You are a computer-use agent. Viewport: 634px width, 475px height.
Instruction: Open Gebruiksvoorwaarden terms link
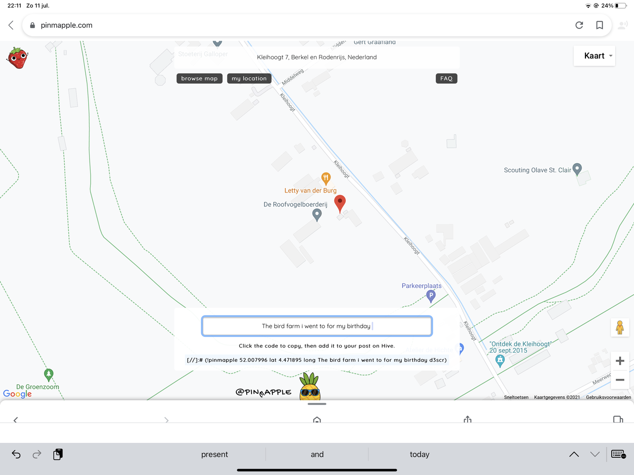(608, 397)
